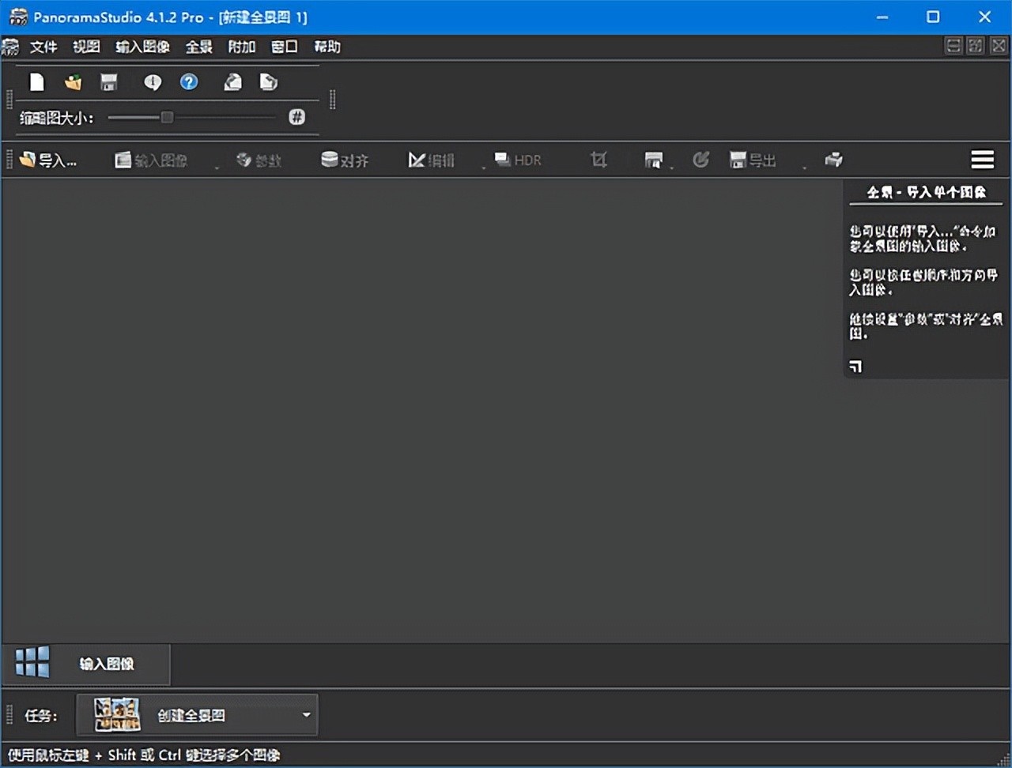This screenshot has width=1012, height=768.
Task: Click the 导入... import button
Action: pyautogui.click(x=47, y=160)
